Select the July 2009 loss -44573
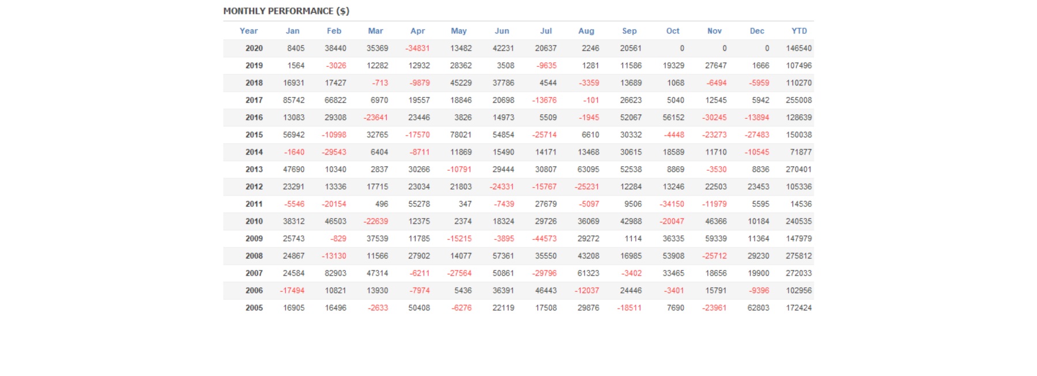This screenshot has height=376, width=1037. 544,239
